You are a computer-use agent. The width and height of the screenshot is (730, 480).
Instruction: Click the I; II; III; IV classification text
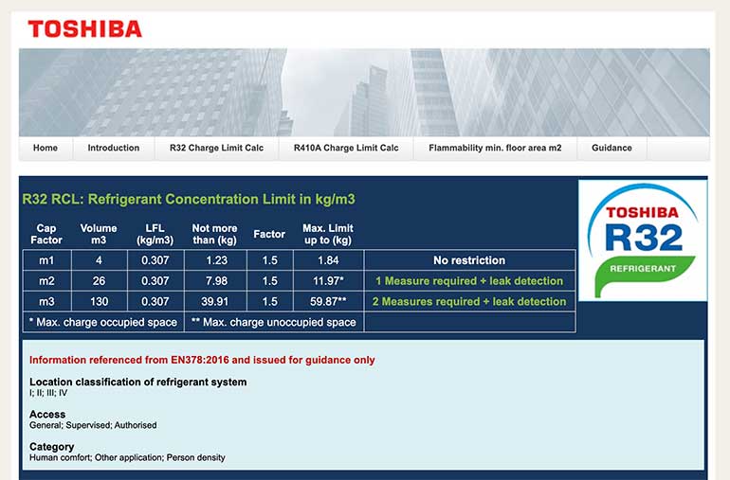coord(48,393)
